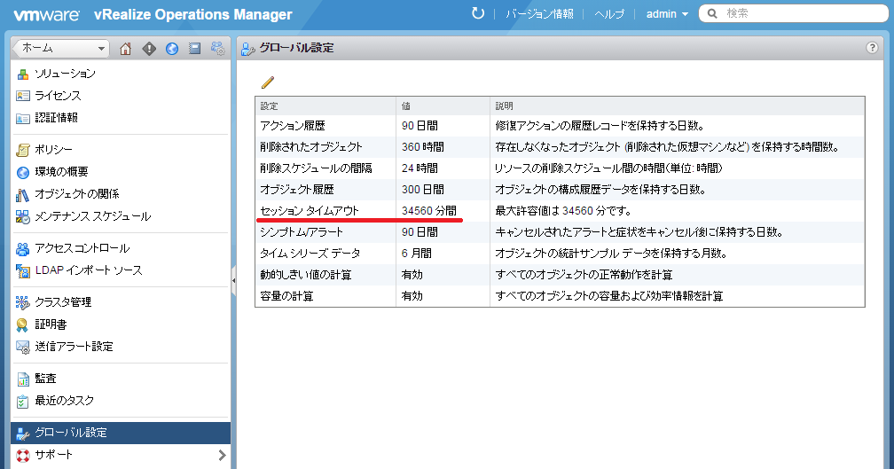894x469 pixels.
Task: Click the アクセス コントロール users icon
Action: (23, 248)
